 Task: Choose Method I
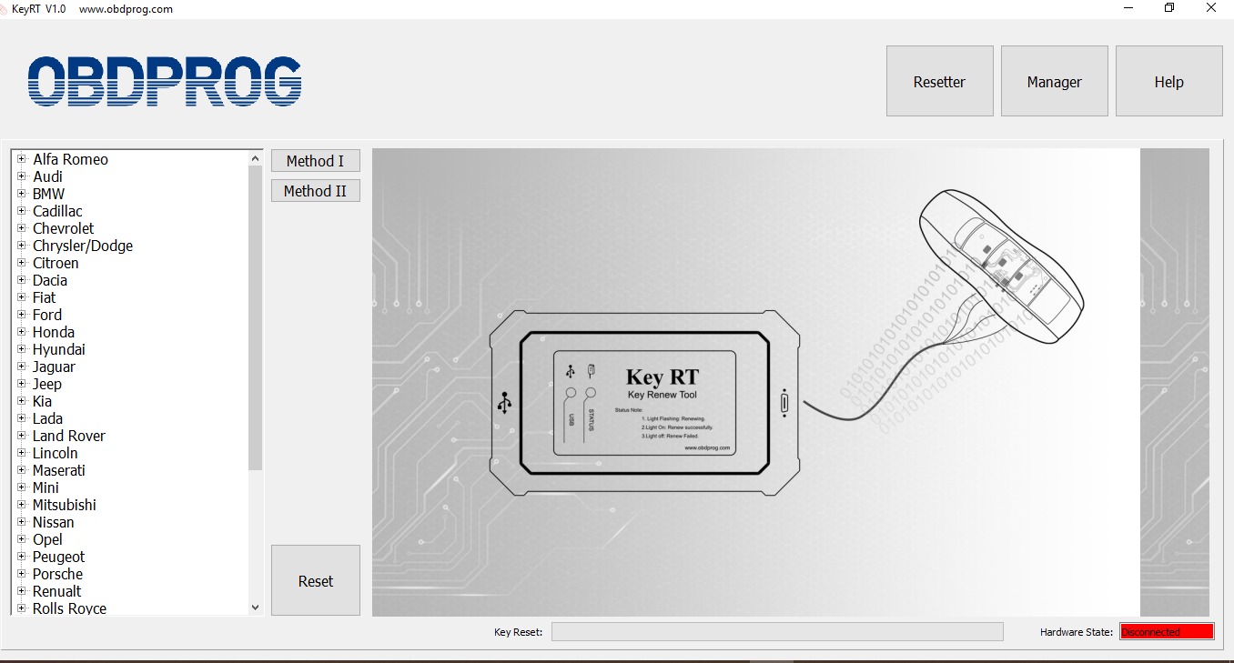click(x=315, y=161)
